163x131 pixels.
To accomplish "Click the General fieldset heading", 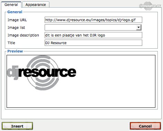I will coord(15,12).
